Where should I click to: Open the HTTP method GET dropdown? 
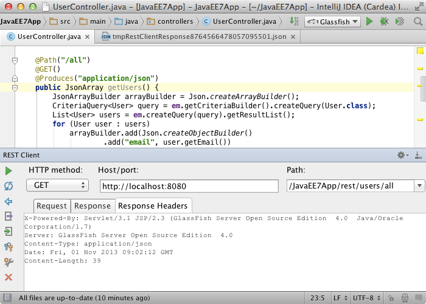[57, 185]
